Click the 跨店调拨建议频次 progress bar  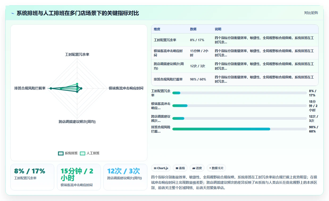[239, 118]
